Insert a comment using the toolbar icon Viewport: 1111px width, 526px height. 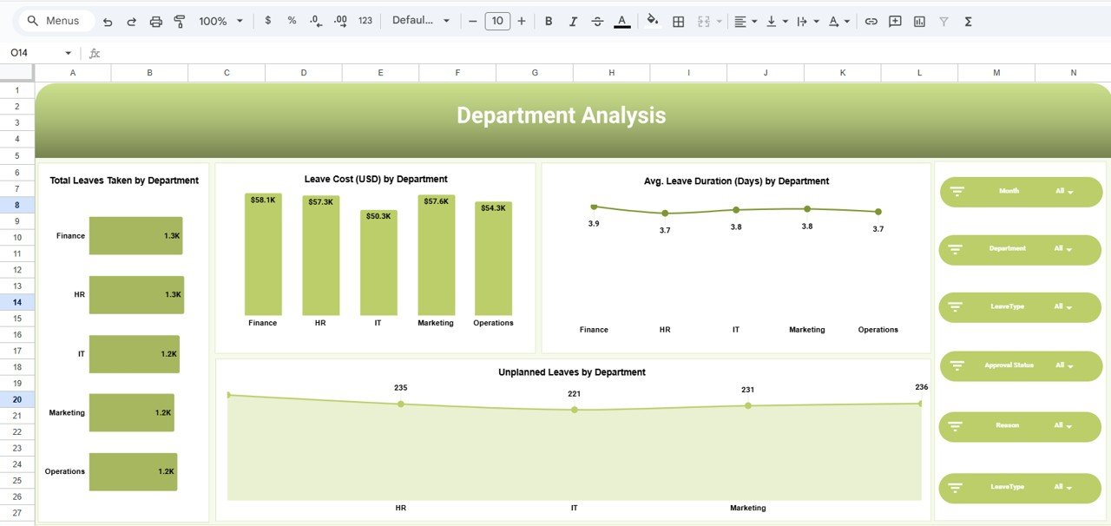click(894, 21)
